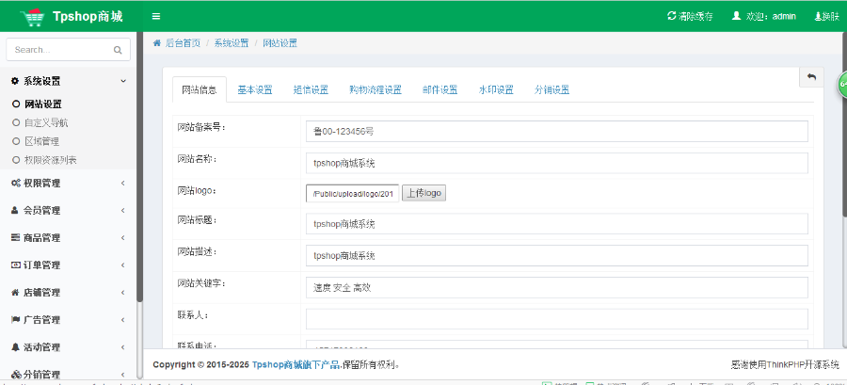Image resolution: width=847 pixels, height=385 pixels.
Task: Click the search magnifier icon
Action: (118, 50)
